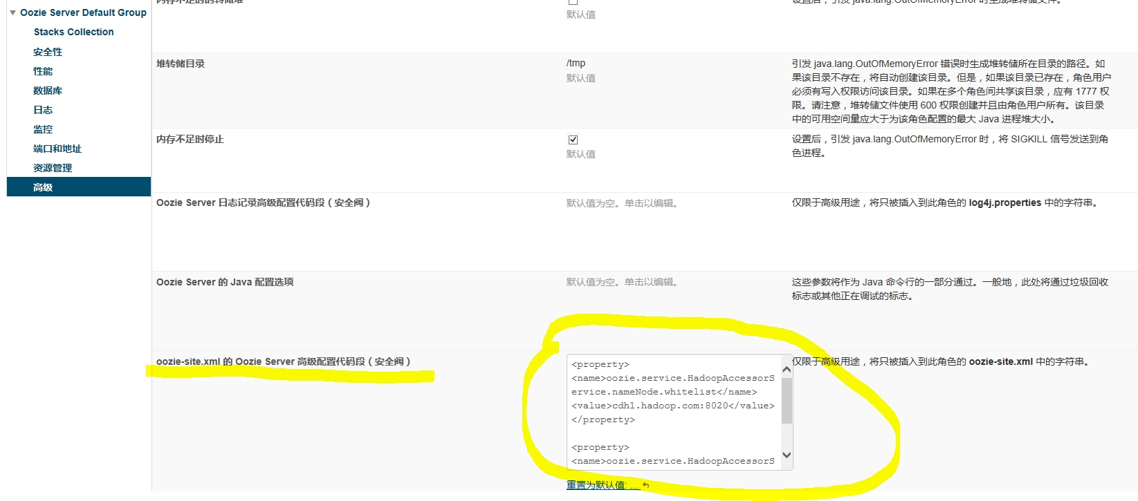Select the 高级 category

(79, 187)
